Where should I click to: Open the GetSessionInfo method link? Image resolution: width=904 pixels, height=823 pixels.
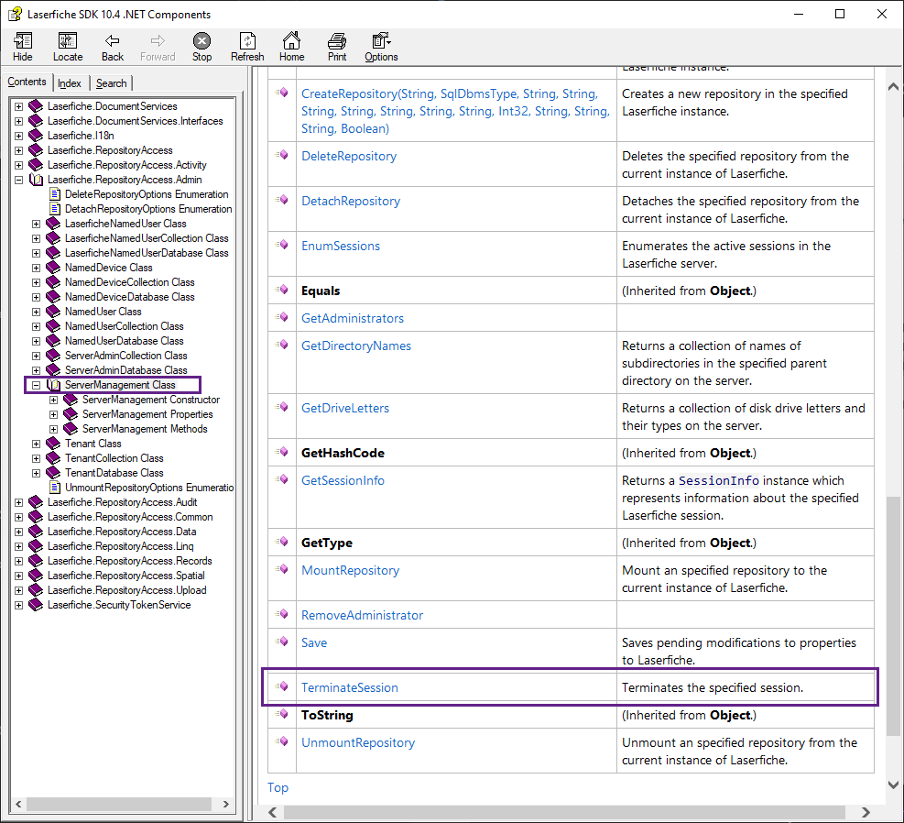pyautogui.click(x=343, y=480)
